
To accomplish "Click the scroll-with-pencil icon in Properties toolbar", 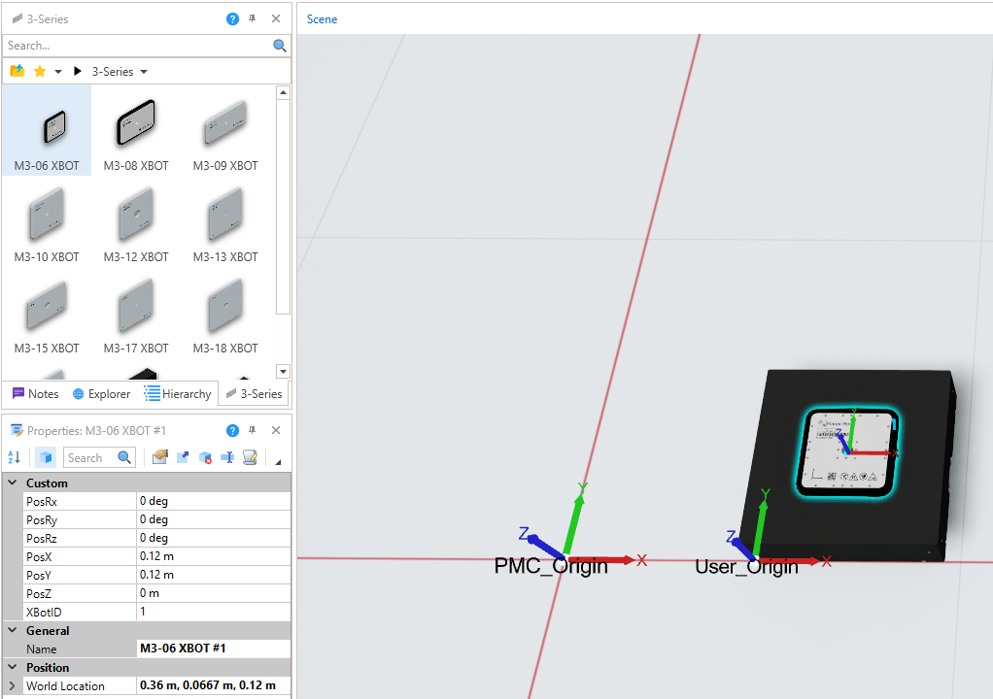I will [x=250, y=457].
